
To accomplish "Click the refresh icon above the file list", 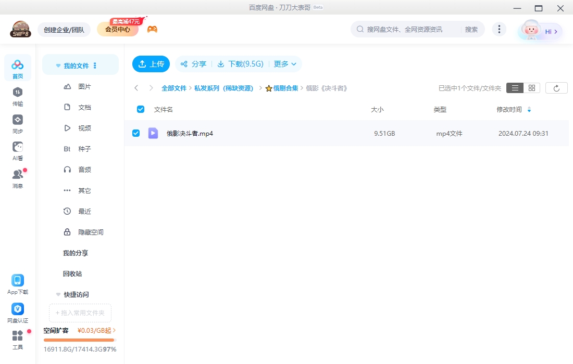I will point(556,87).
